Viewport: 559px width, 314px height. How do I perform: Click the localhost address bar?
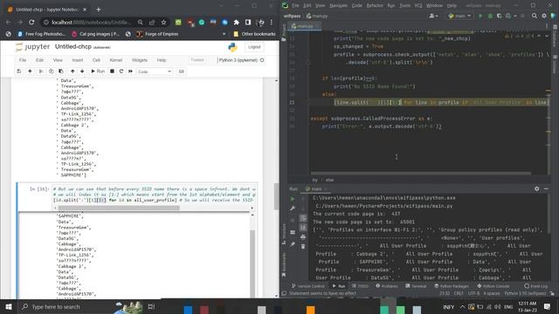91,23
